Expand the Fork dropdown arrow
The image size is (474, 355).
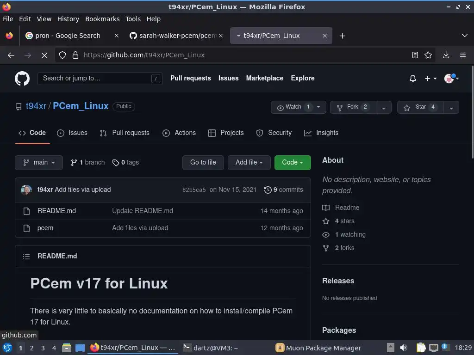pyautogui.click(x=384, y=108)
